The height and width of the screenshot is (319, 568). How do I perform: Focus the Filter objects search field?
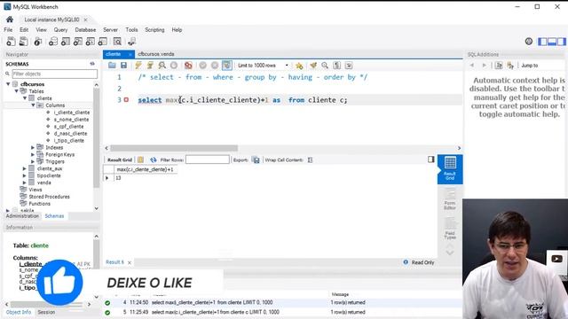click(55, 74)
